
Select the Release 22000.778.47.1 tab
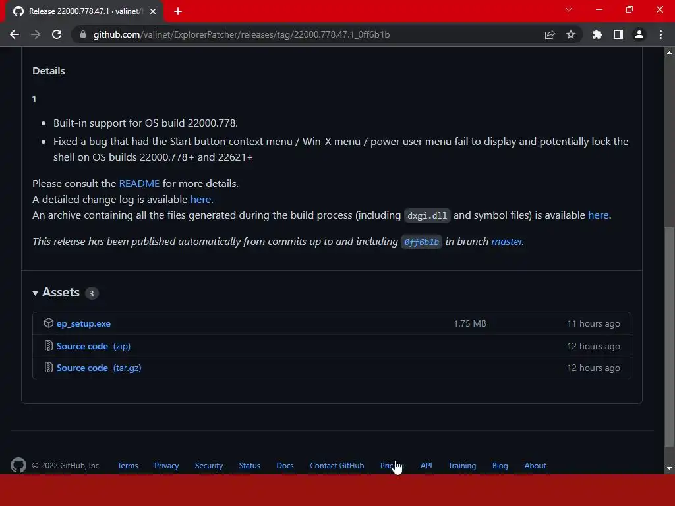84,11
